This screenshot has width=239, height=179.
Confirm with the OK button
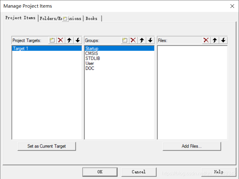100,172
